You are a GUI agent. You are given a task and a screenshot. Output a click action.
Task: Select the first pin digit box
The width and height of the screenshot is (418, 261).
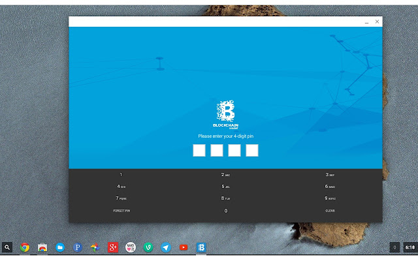[x=199, y=150]
